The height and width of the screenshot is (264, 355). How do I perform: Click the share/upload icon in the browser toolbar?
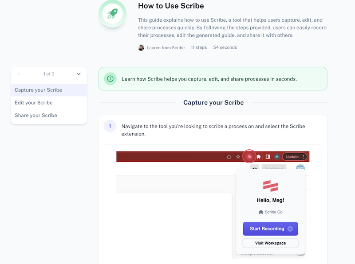[229, 156]
